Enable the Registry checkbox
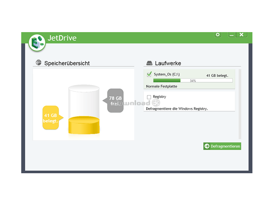Viewport: 274px width, 205px height. pos(149,97)
